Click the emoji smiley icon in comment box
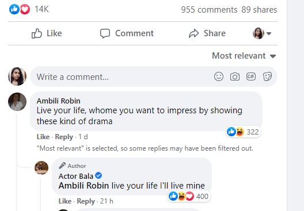 click(219, 76)
